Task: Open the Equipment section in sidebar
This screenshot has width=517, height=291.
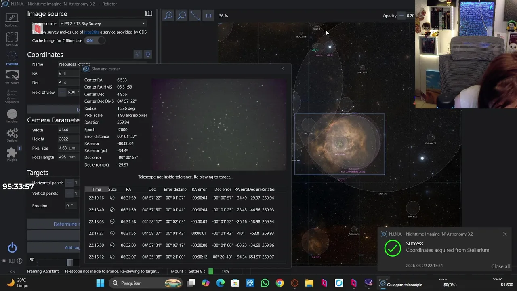Action: pyautogui.click(x=12, y=19)
